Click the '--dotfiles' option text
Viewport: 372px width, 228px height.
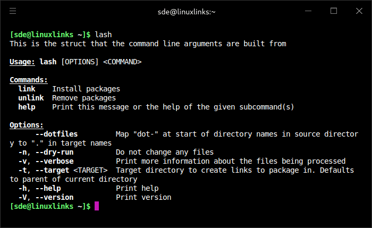[56, 134]
